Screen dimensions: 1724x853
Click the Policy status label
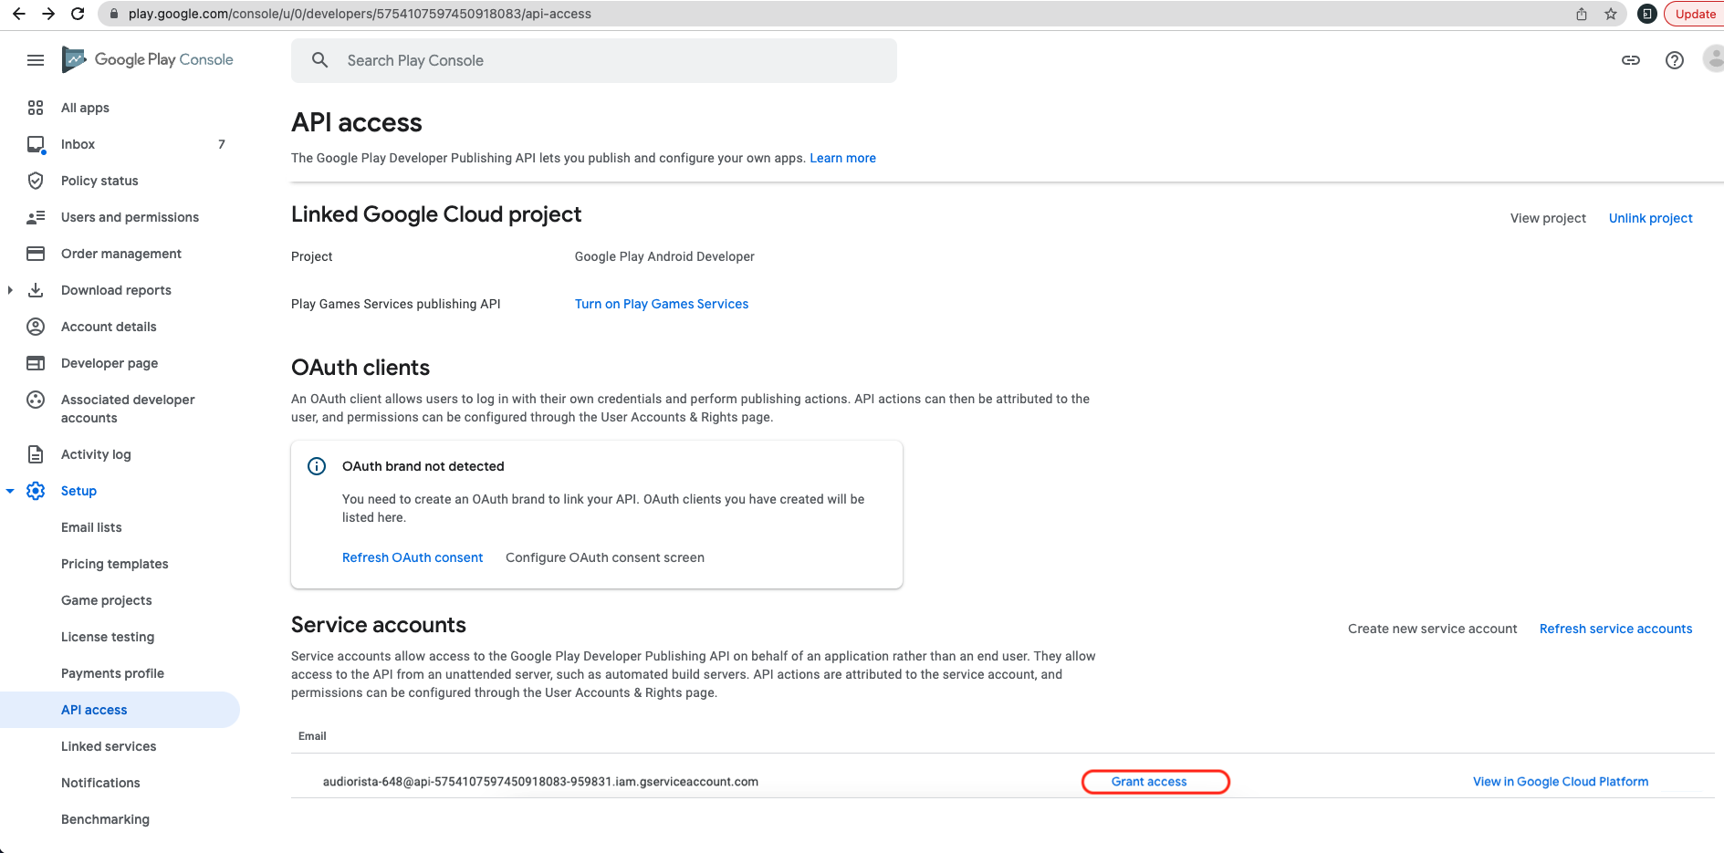[99, 181]
